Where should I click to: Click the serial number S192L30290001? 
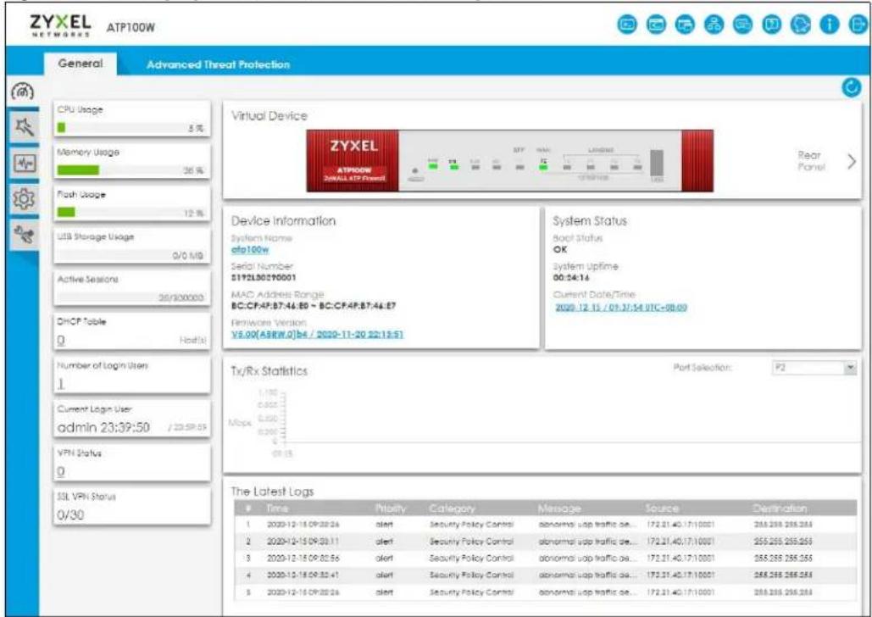pyautogui.click(x=264, y=278)
